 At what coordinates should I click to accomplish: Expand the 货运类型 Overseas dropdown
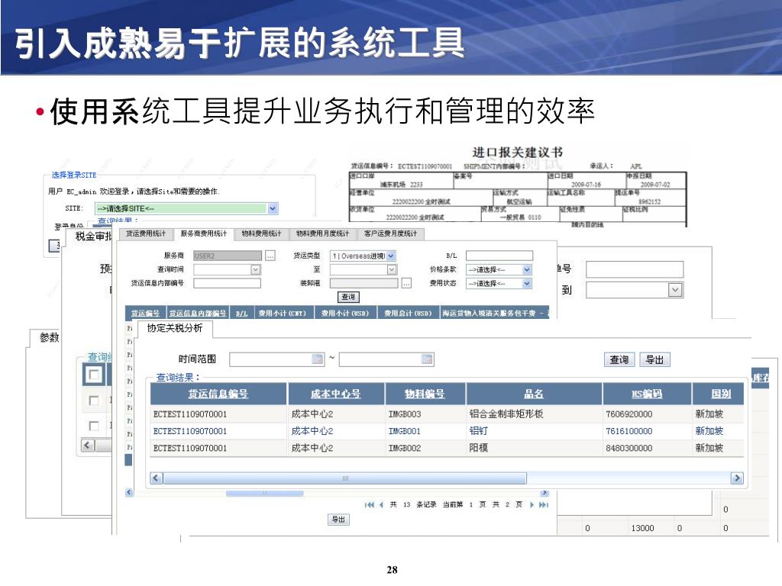coord(391,256)
